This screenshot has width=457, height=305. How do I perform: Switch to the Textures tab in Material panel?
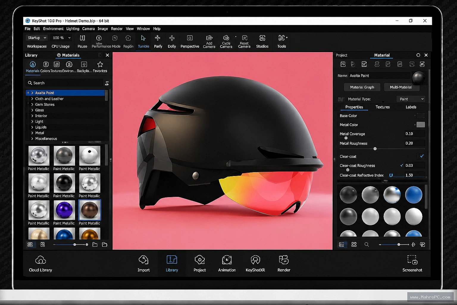[x=383, y=107]
